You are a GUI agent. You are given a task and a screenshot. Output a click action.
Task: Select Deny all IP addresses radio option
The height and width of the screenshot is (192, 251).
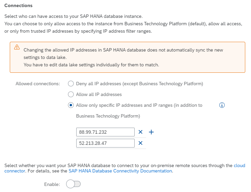71,84
